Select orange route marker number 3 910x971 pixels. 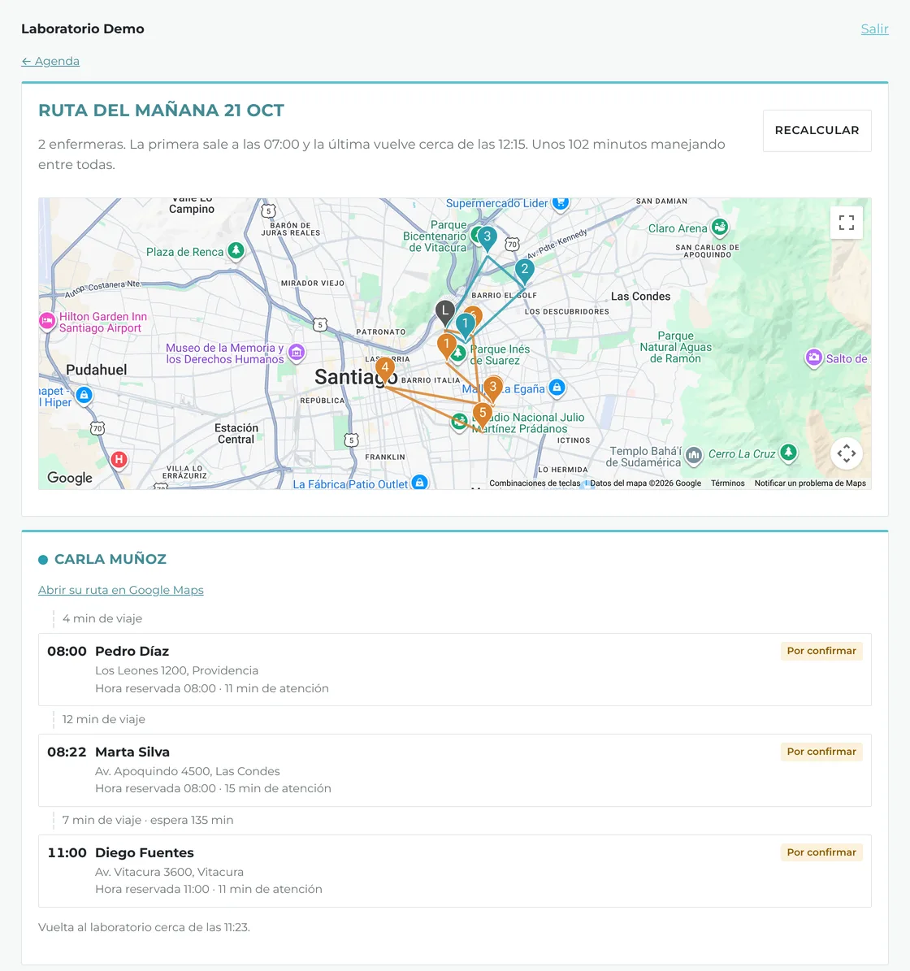[492, 389]
